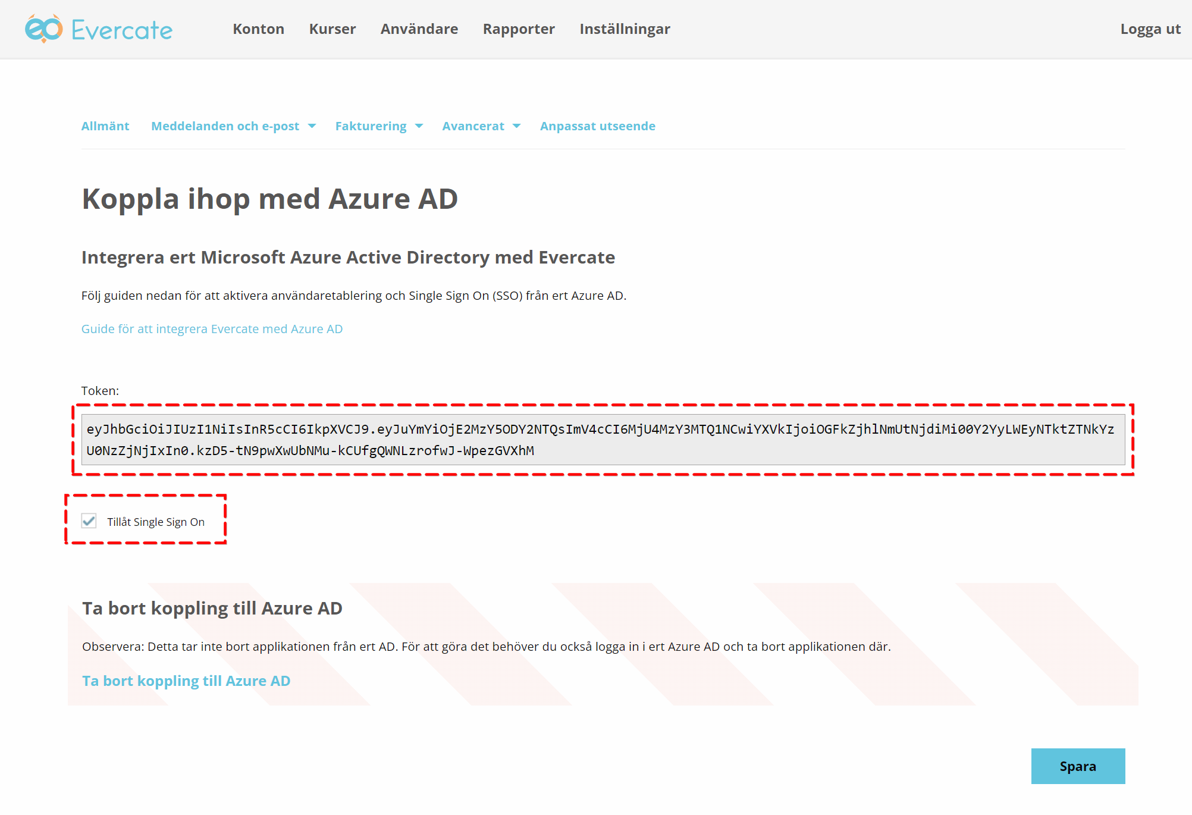Expand the Meddelanden och e-post dropdown

click(233, 126)
